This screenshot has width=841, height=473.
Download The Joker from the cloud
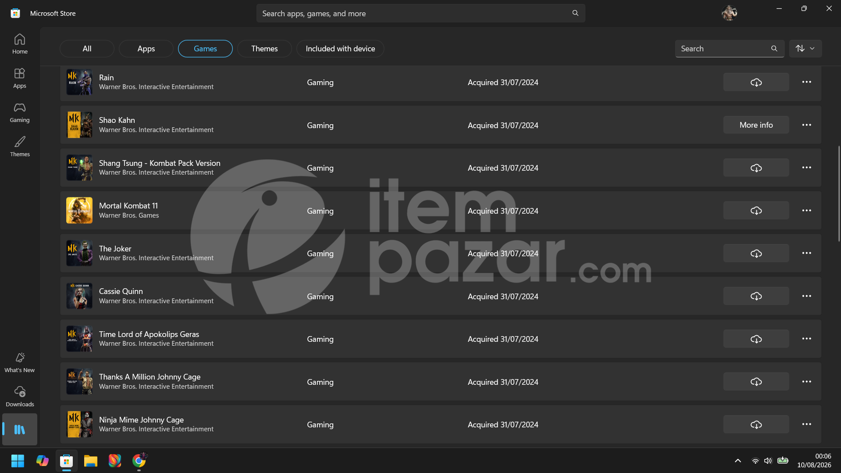point(756,253)
